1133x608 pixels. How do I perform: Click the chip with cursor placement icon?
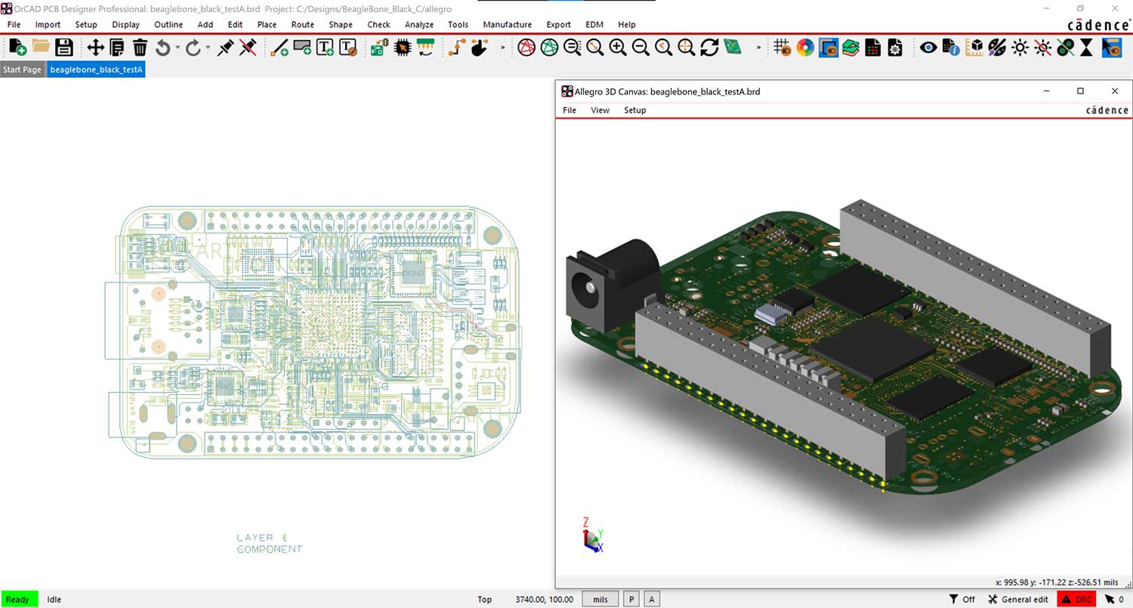403,48
